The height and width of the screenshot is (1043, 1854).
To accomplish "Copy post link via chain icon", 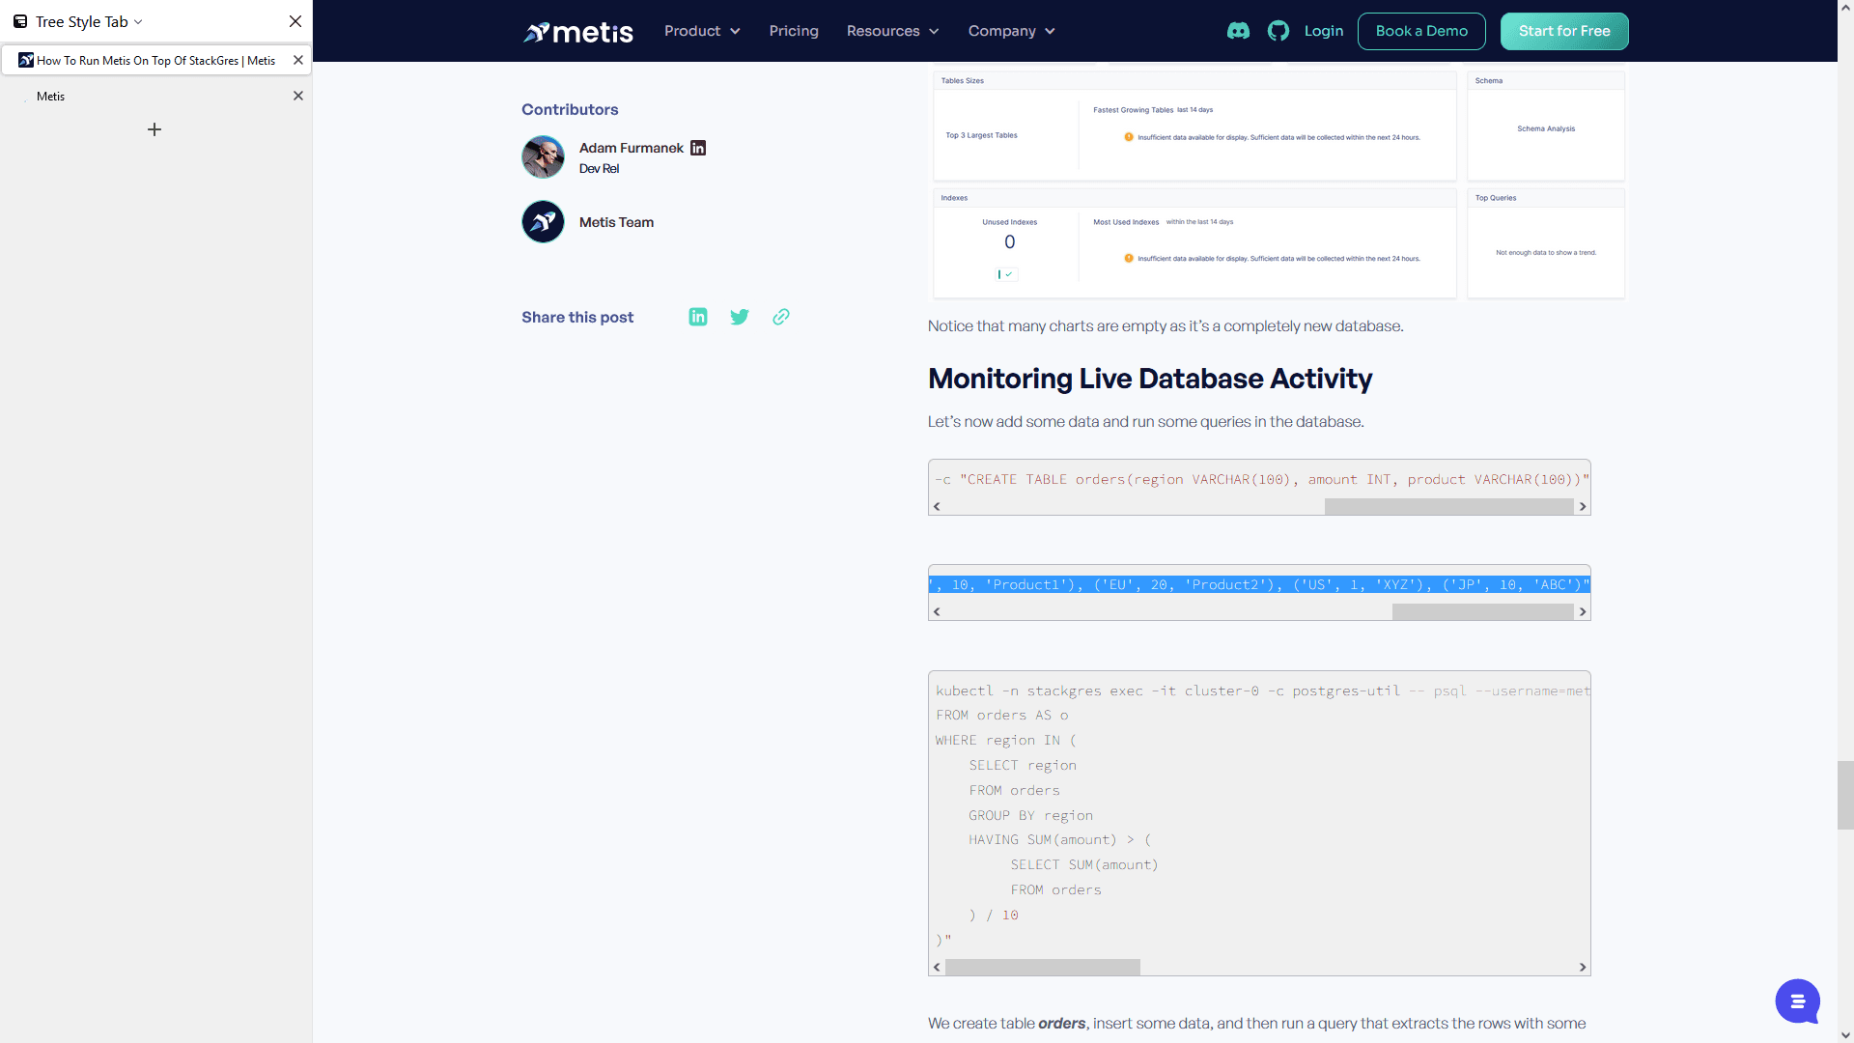I will tap(781, 317).
